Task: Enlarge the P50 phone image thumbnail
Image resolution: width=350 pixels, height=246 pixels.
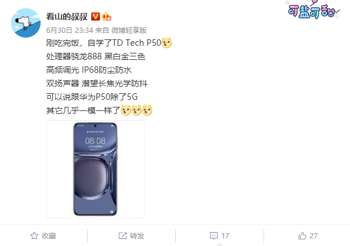Action: (95, 169)
